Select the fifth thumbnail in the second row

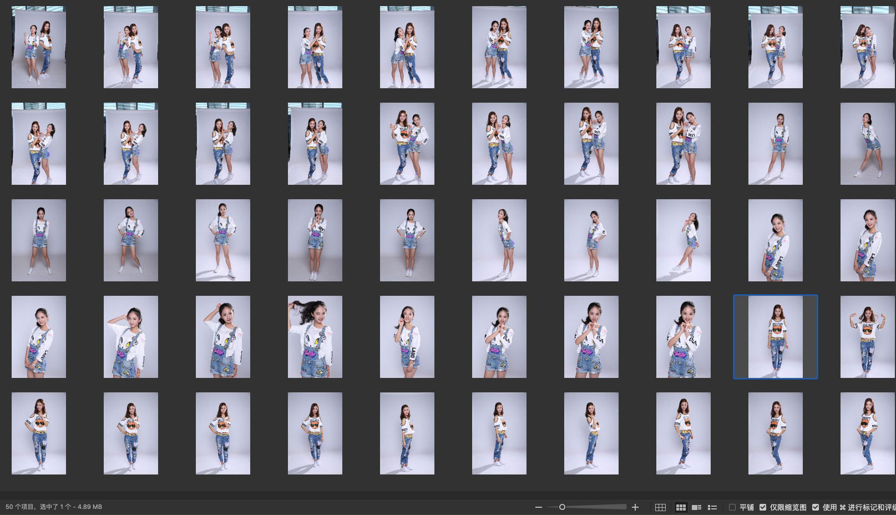407,144
